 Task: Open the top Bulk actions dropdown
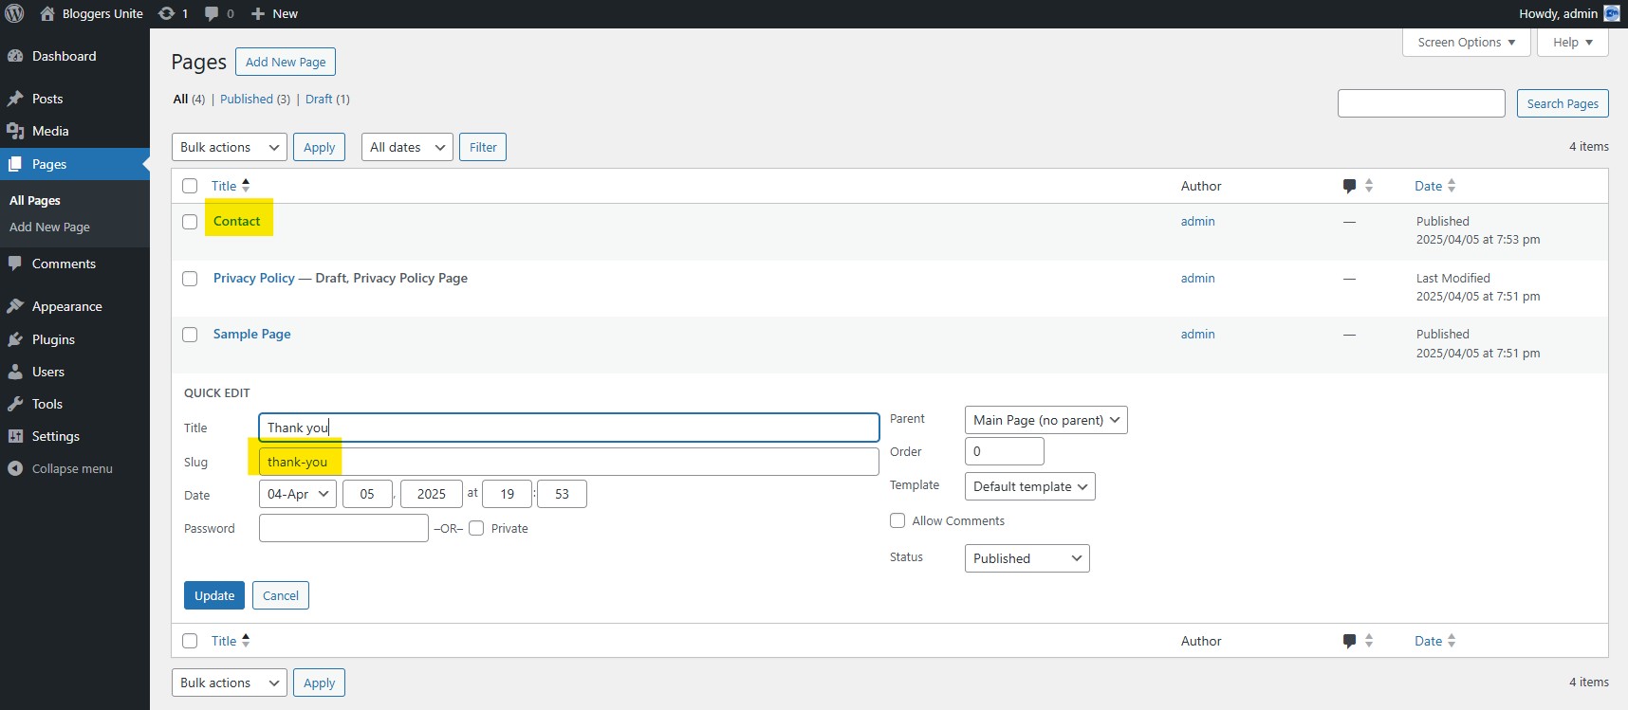pyautogui.click(x=229, y=147)
